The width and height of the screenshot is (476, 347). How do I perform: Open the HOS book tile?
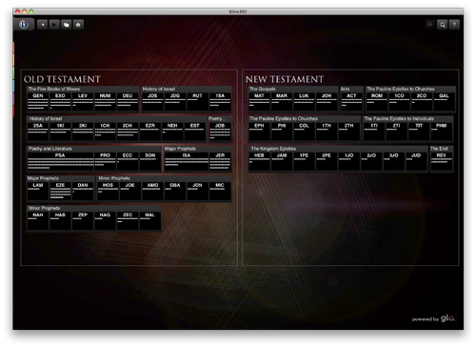108,191
